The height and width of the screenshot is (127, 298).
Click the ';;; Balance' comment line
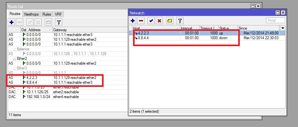(21, 49)
